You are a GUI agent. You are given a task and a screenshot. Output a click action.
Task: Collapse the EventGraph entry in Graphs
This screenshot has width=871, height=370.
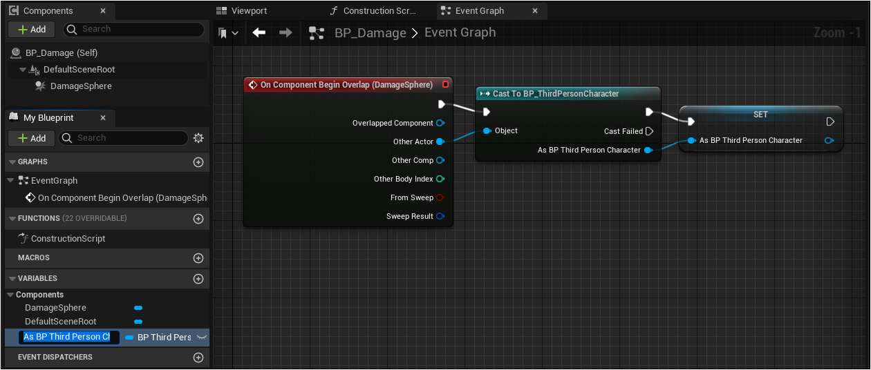click(x=10, y=181)
